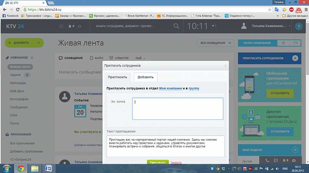Click the Gmail extension icon
Screen dimensions: 309x173
pos(299,9)
